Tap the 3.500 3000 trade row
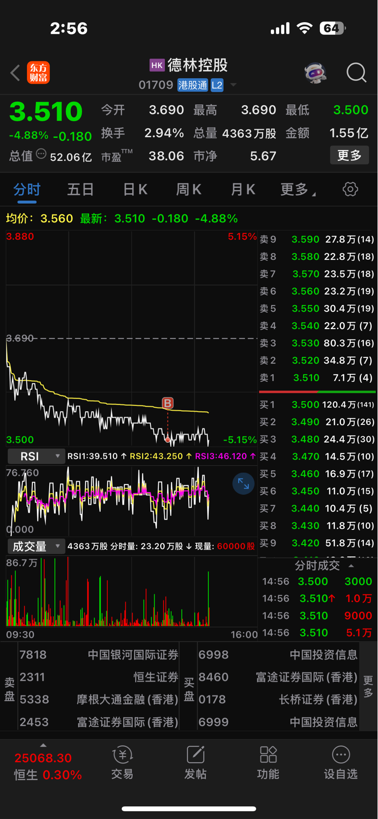Image resolution: width=378 pixels, height=819 pixels. coord(317,581)
